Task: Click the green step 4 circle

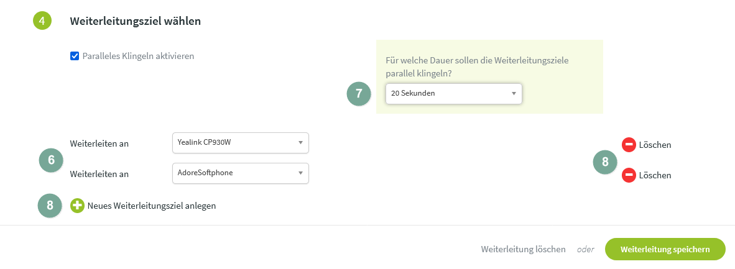Action: [41, 21]
